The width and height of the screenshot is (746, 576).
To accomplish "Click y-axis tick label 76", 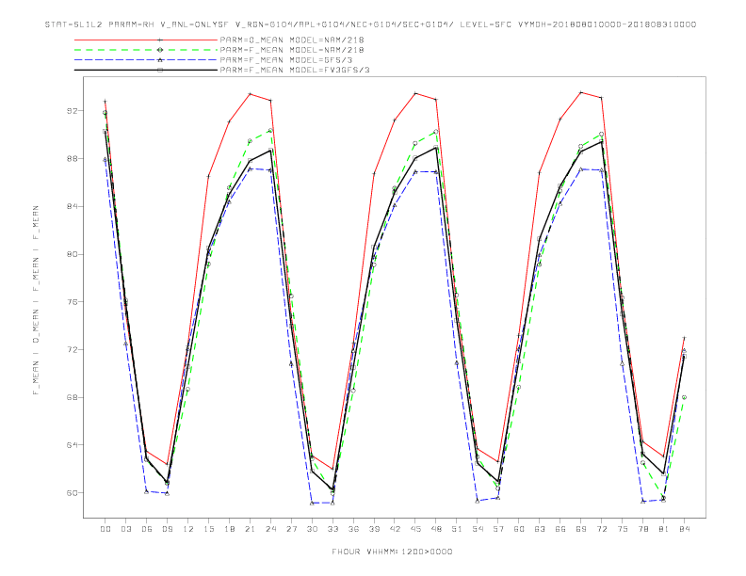I will click(74, 302).
